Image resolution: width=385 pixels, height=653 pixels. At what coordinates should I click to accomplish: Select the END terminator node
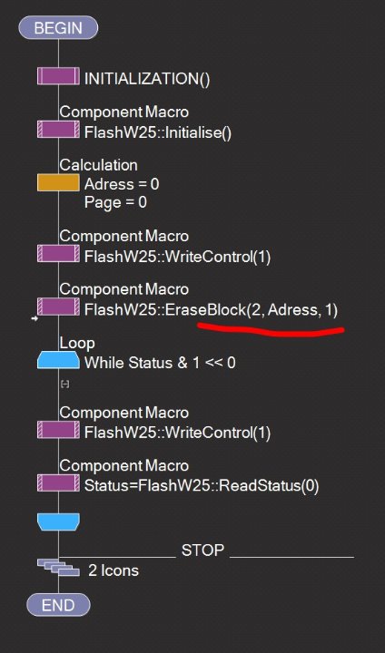(58, 605)
